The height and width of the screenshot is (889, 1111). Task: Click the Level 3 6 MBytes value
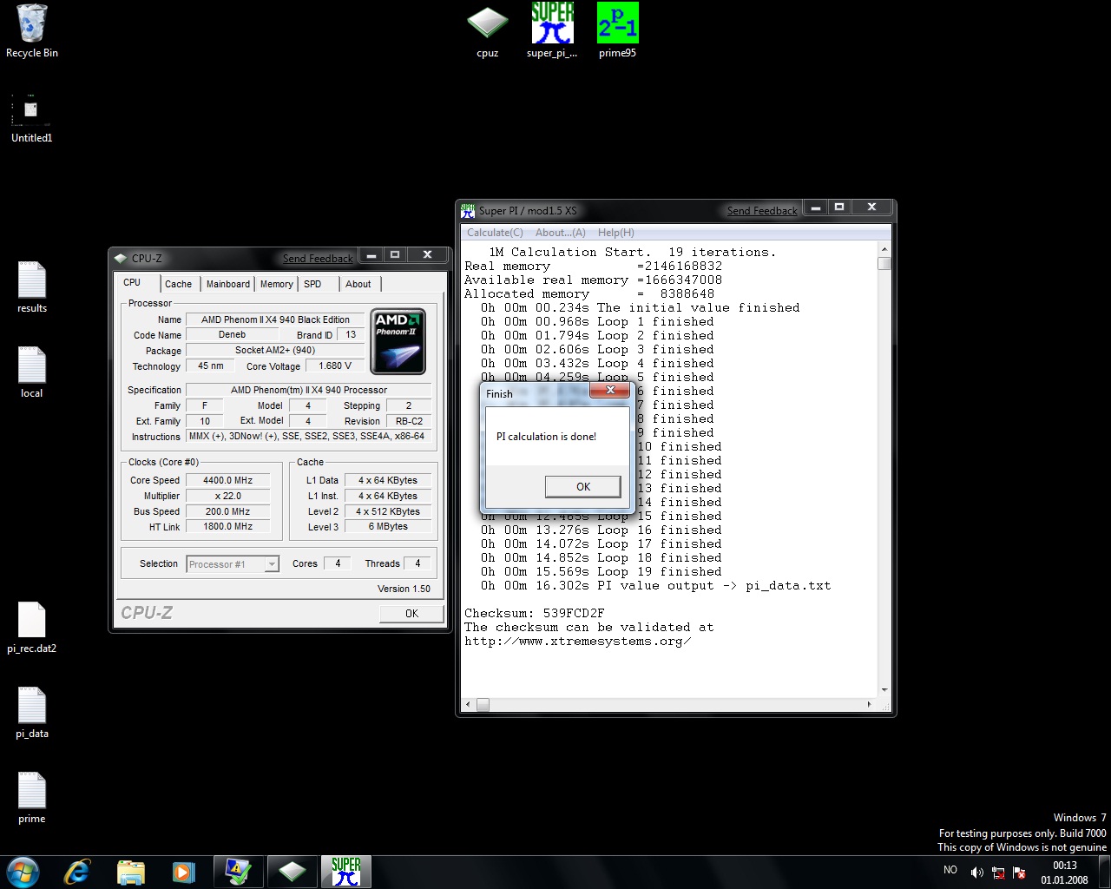[x=388, y=526]
